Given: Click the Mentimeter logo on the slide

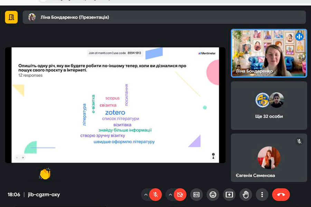Looking at the screenshot, I should (x=207, y=53).
